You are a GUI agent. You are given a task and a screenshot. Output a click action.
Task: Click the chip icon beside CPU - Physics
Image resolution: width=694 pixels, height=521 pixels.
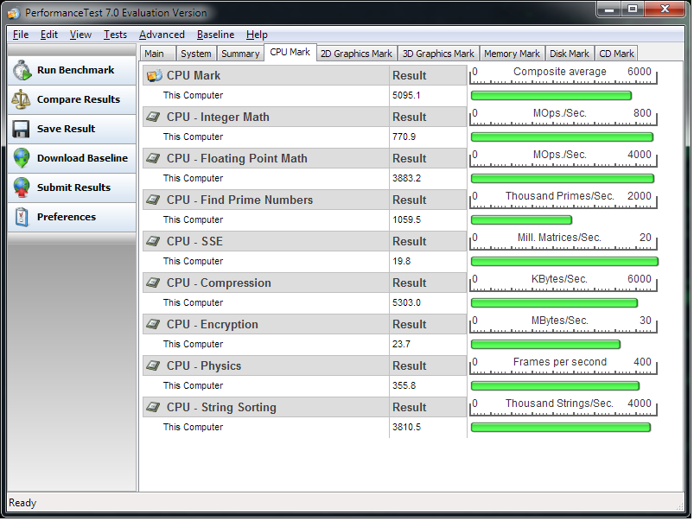tap(153, 365)
